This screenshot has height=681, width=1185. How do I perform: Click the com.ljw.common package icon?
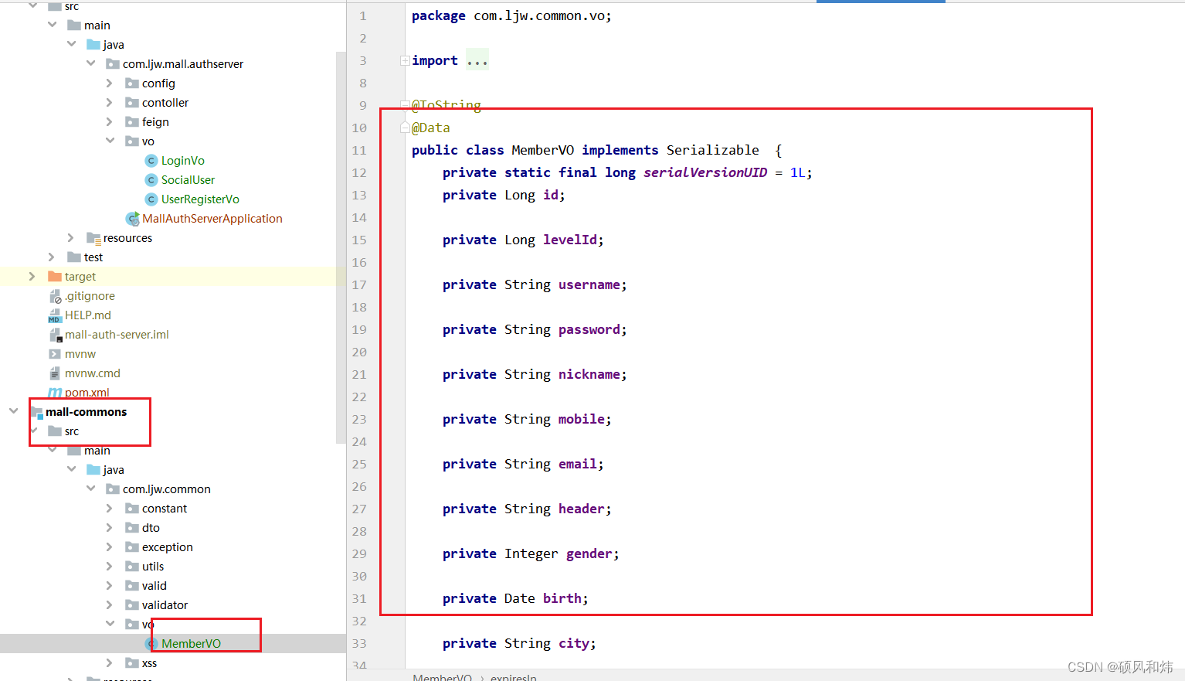tap(113, 489)
